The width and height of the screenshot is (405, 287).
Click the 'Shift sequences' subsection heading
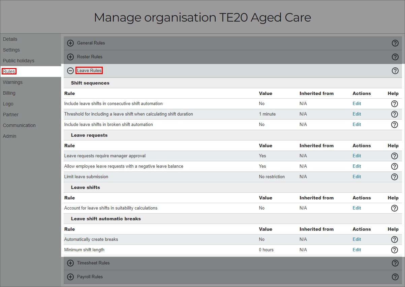(90, 83)
